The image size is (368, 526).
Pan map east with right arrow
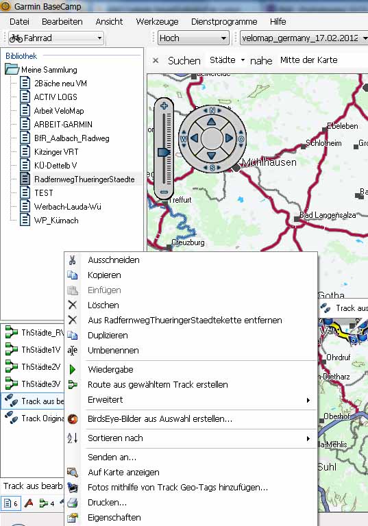(229, 138)
